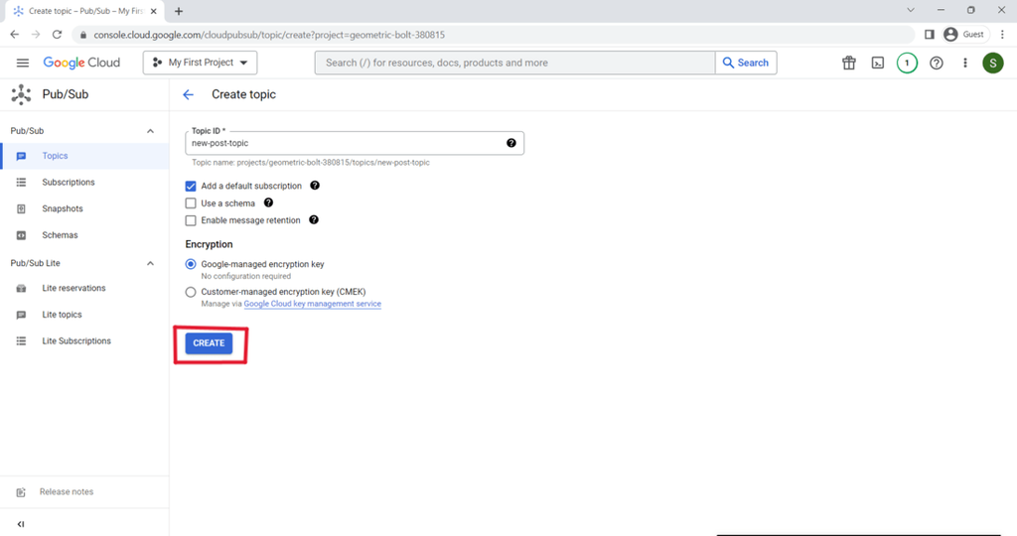
Task: Open the console settings three-dot menu
Action: [965, 63]
